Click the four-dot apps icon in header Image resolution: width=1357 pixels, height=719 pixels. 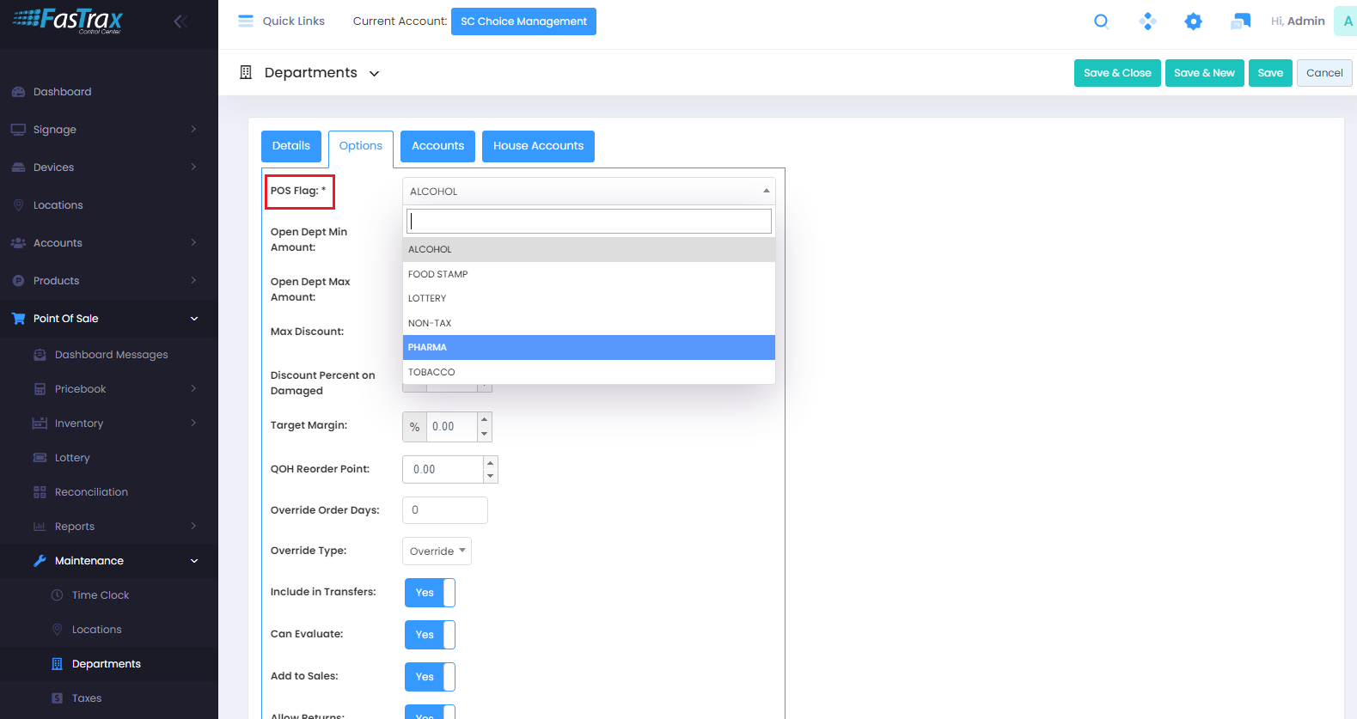pyautogui.click(x=1147, y=21)
